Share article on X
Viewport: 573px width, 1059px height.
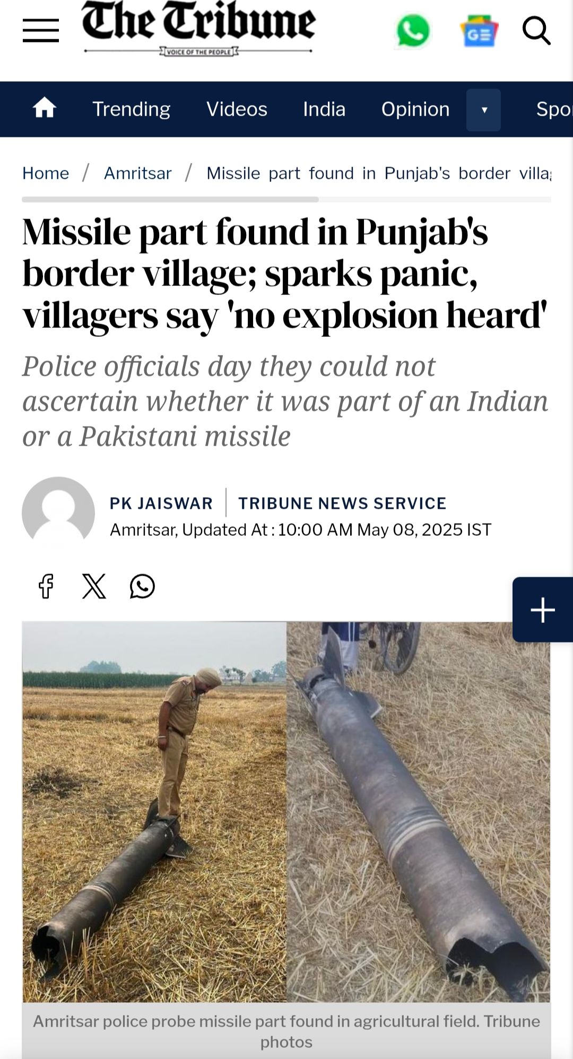click(94, 586)
